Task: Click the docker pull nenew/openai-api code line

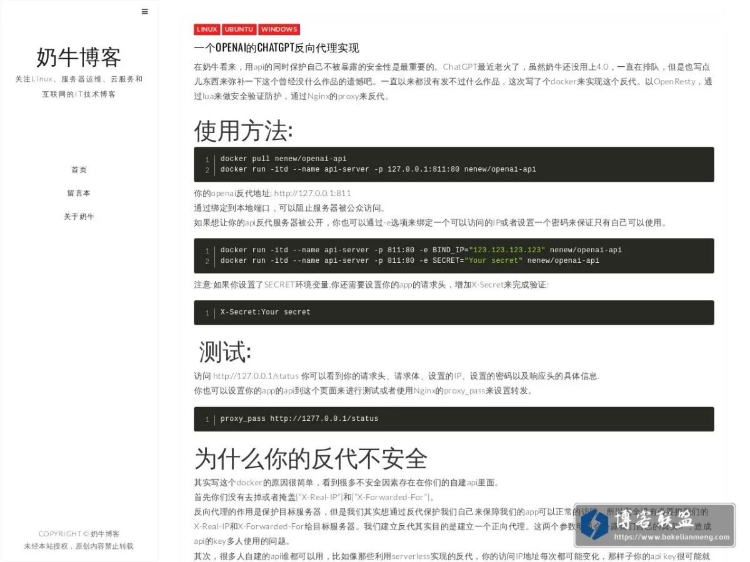Action: [x=283, y=159]
